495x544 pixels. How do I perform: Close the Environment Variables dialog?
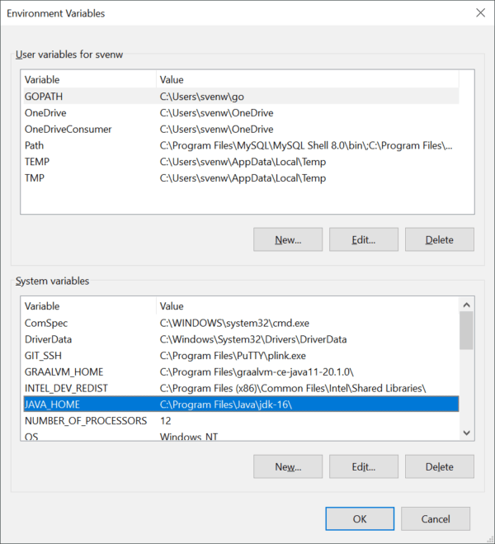(x=480, y=13)
